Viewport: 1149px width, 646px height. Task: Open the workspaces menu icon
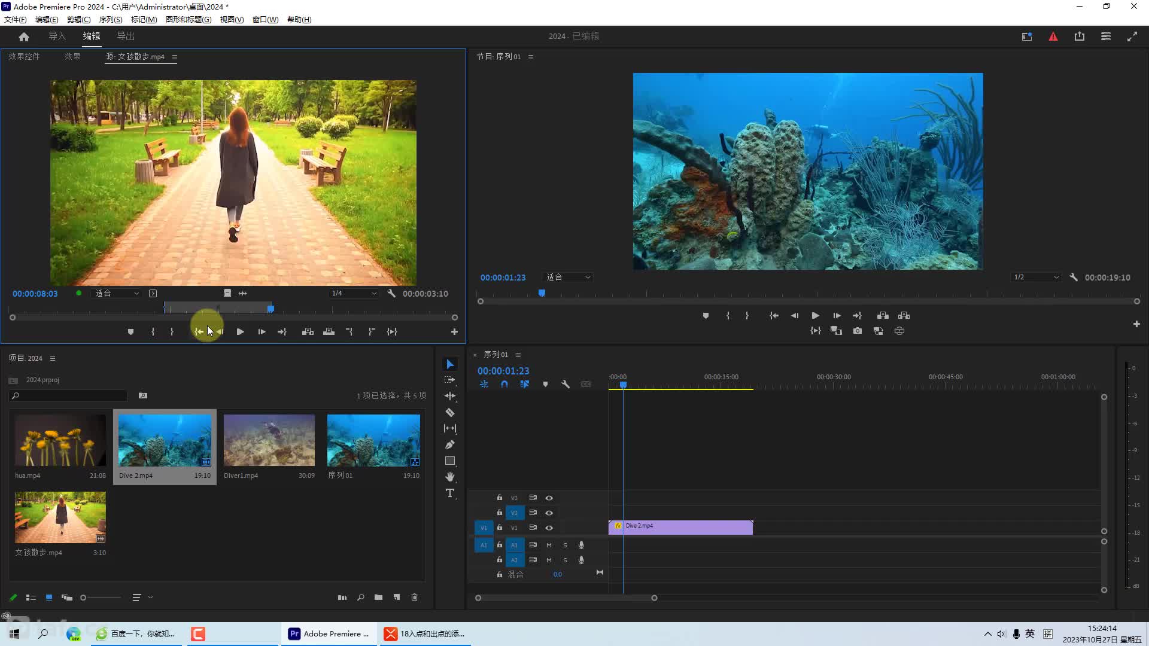click(x=1106, y=36)
